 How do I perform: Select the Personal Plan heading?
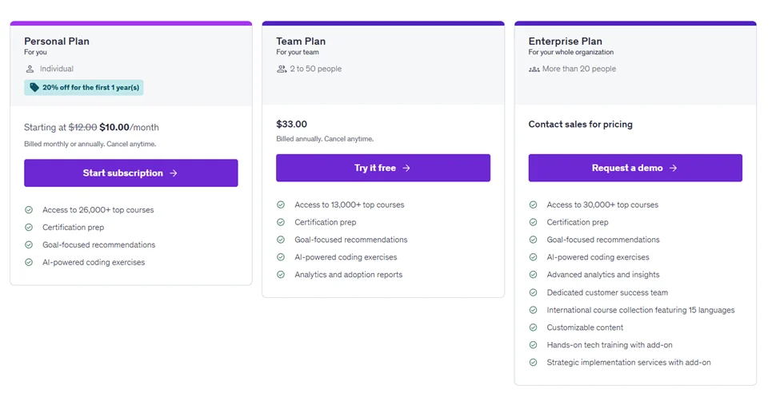57,42
